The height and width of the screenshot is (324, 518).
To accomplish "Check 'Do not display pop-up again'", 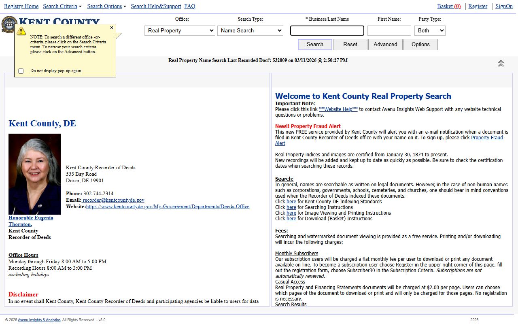I will point(21,71).
